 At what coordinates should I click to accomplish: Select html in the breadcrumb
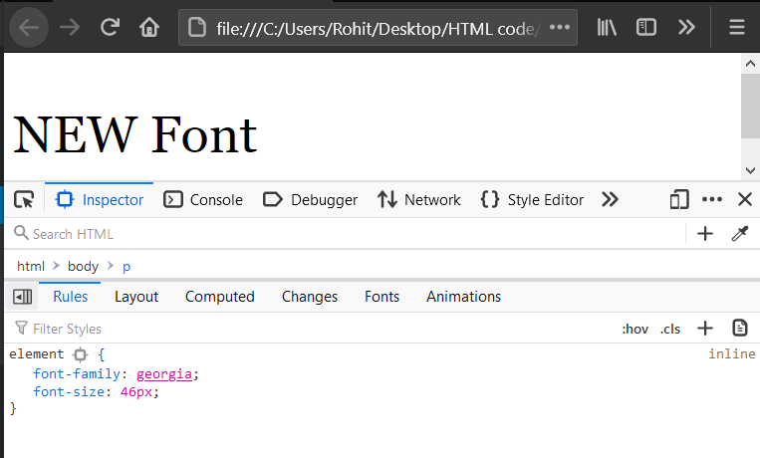click(31, 266)
